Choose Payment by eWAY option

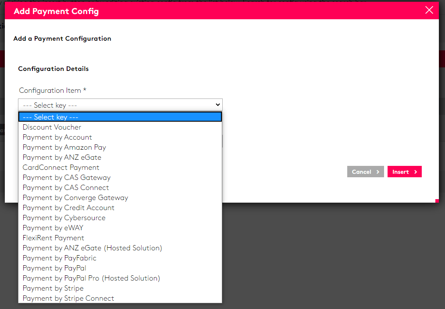point(120,228)
